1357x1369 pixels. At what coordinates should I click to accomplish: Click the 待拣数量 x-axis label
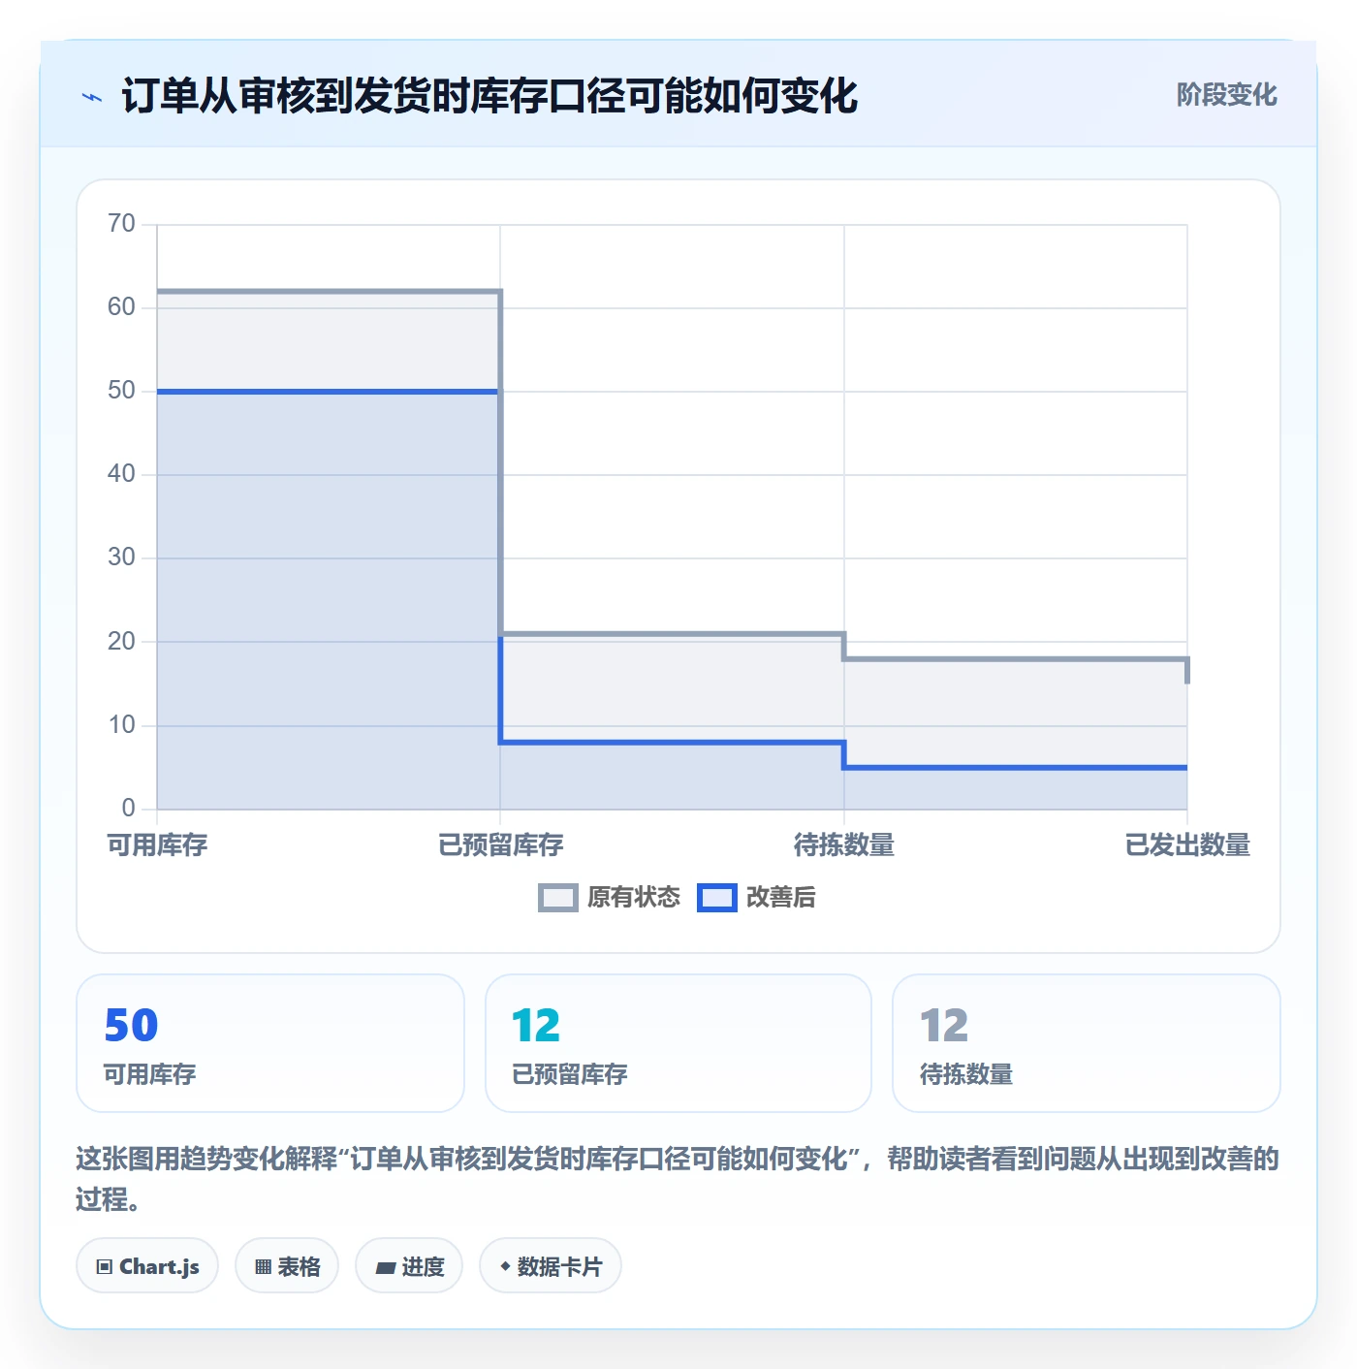(x=844, y=845)
